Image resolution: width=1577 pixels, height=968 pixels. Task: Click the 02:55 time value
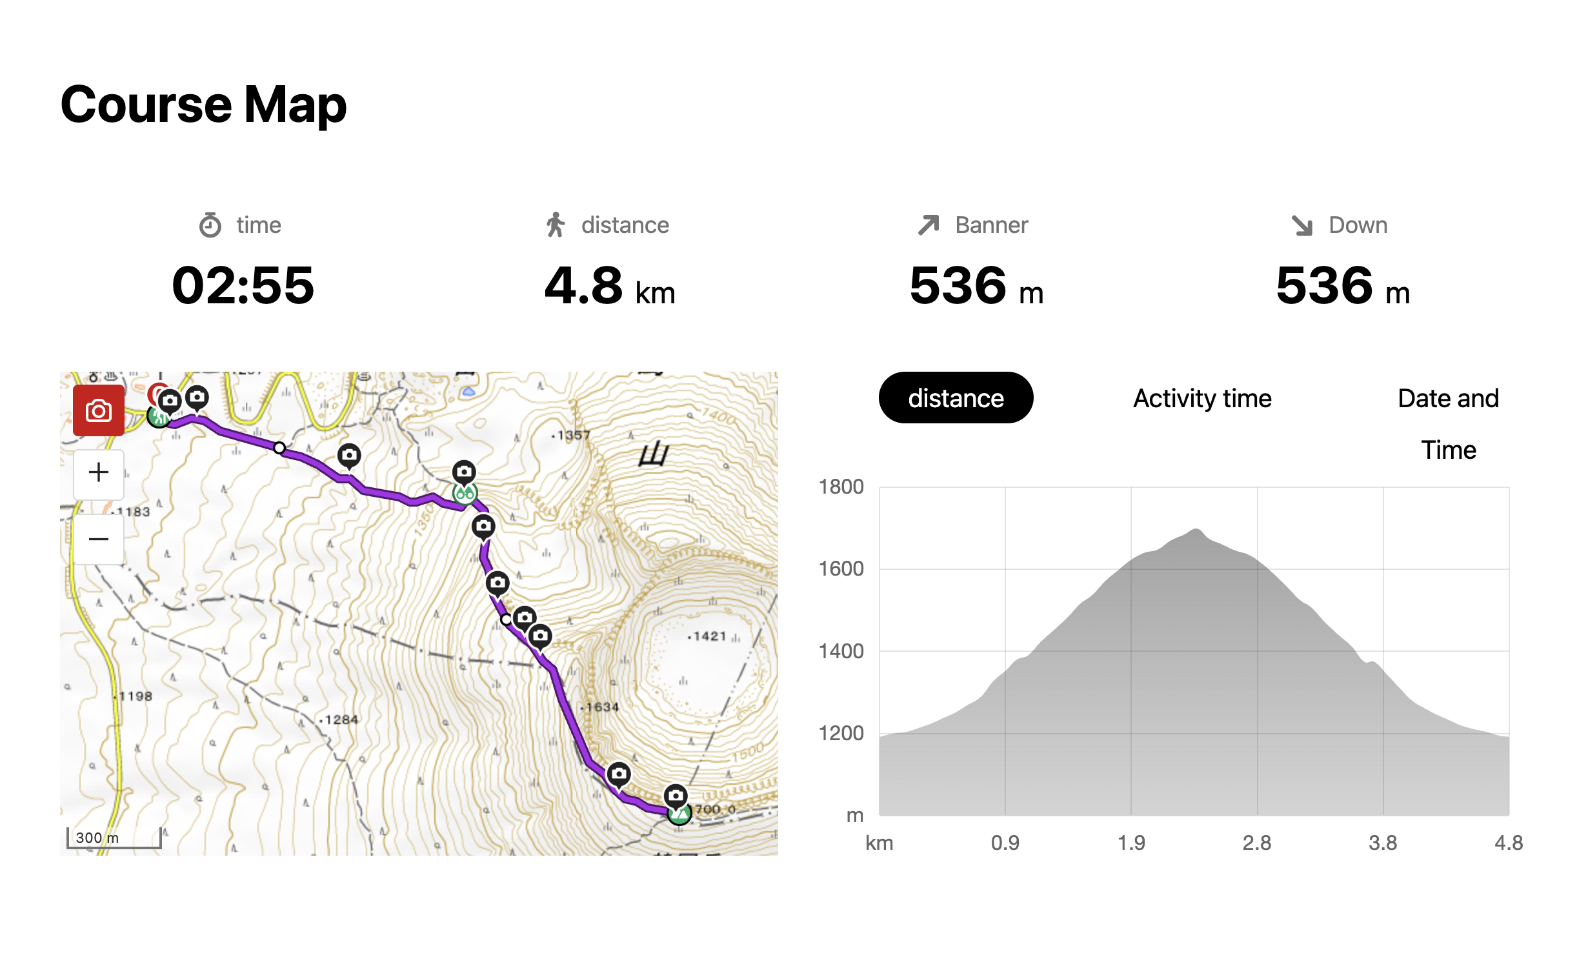tap(243, 285)
